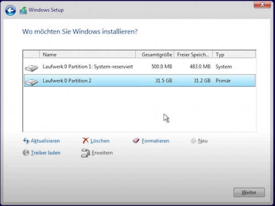Image resolution: width=275 pixels, height=206 pixels.
Task: Click the System type cell
Action: (x=224, y=67)
